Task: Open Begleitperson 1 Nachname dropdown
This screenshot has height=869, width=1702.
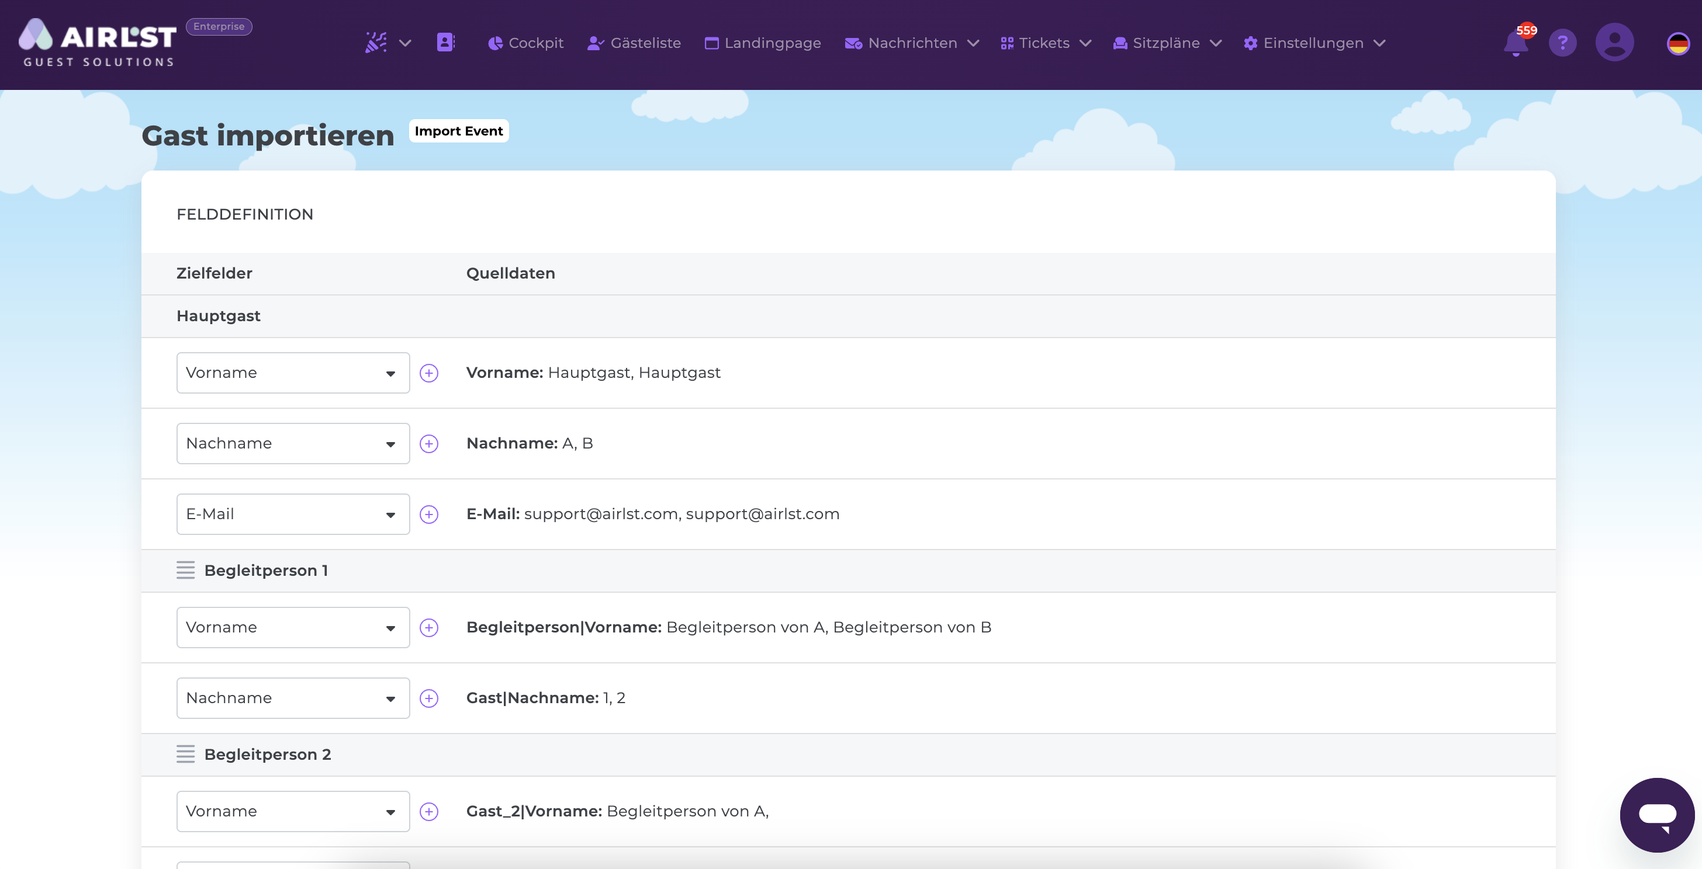Action: (293, 698)
